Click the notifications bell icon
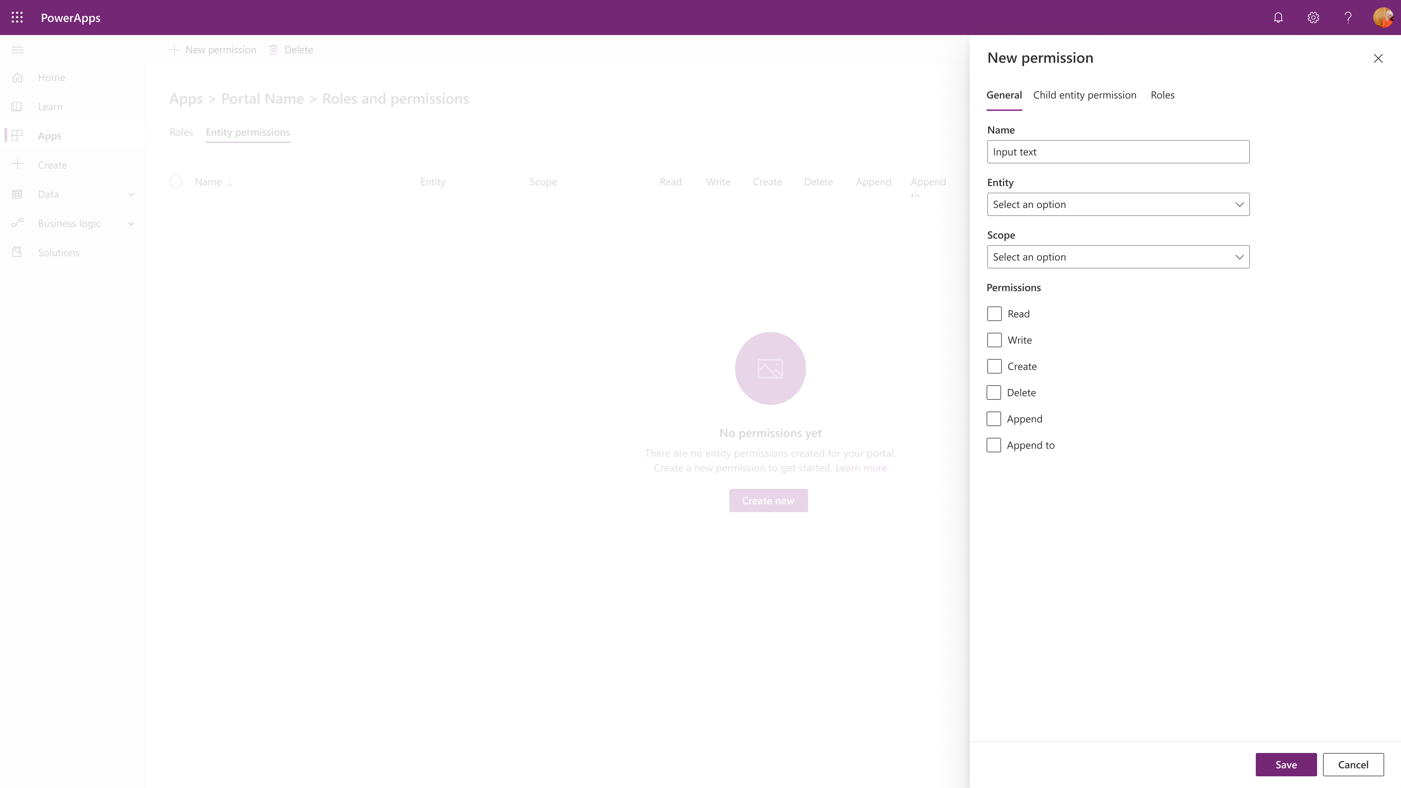1401x788 pixels. (x=1278, y=17)
